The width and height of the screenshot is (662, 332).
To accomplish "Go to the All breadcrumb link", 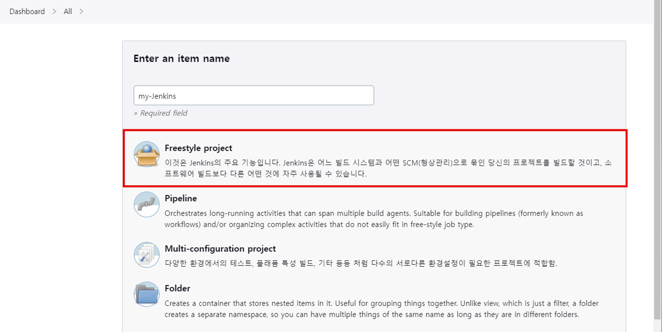I will coord(68,12).
